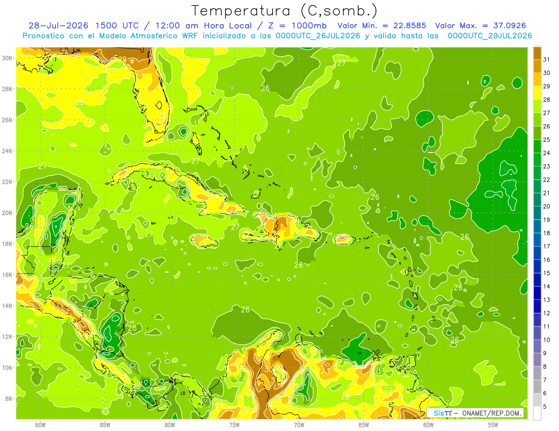Pick the brown swatch above 31 on color bar
Screen dimensions: 559x431
click(537, 53)
